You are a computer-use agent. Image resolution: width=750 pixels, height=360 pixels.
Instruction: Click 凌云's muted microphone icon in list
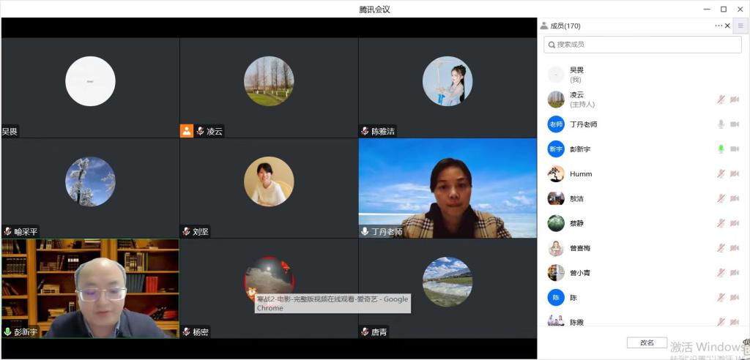(x=721, y=100)
